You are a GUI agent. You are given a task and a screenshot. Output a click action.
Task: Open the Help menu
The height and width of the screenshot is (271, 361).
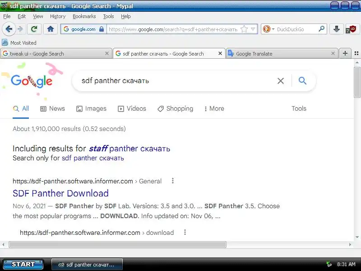[126, 16]
